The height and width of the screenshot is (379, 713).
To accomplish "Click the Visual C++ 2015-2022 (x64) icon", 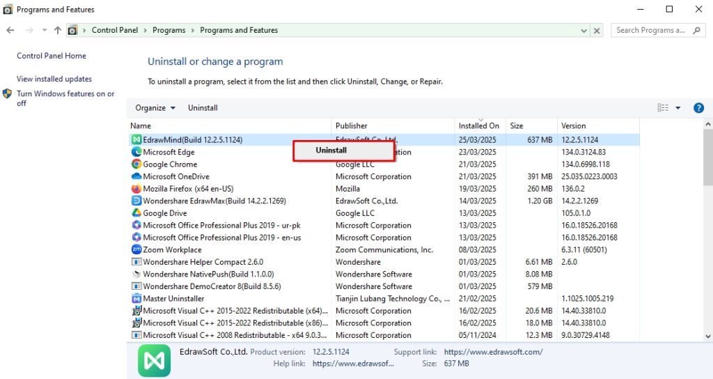I will tap(136, 311).
